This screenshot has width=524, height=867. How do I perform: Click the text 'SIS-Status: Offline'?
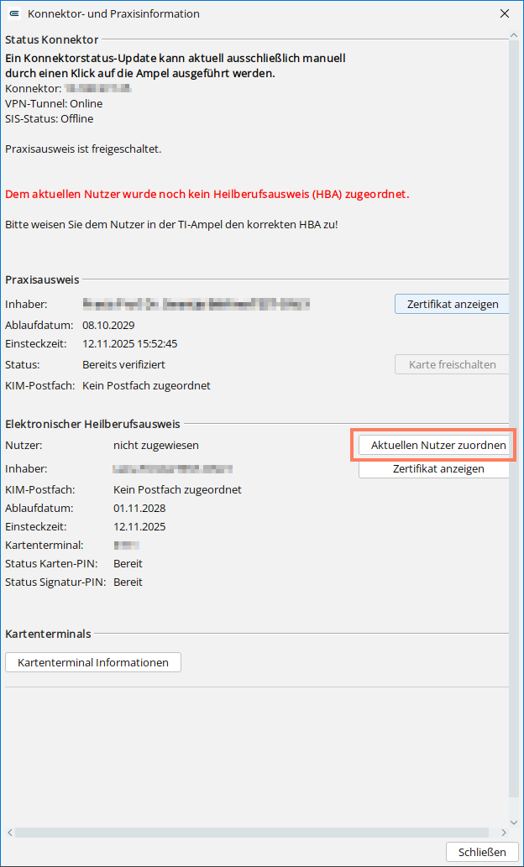pyautogui.click(x=50, y=118)
